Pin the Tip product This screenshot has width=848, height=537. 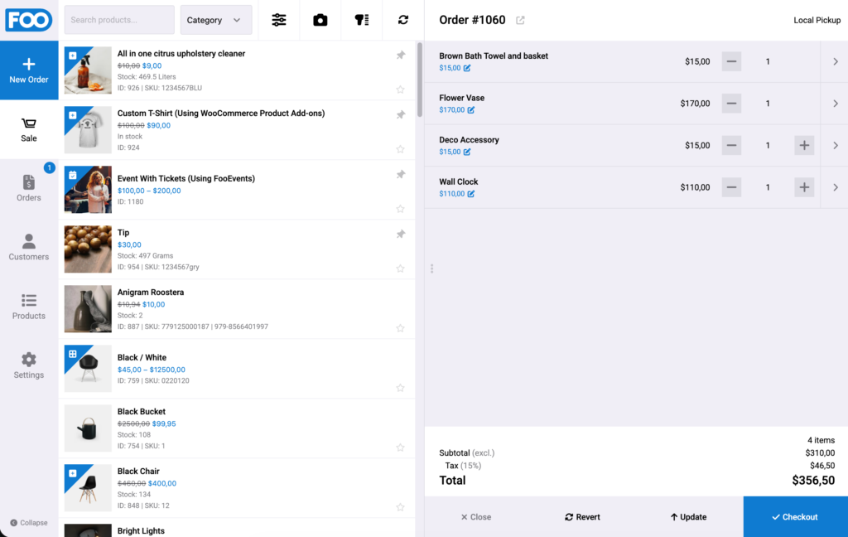point(401,234)
